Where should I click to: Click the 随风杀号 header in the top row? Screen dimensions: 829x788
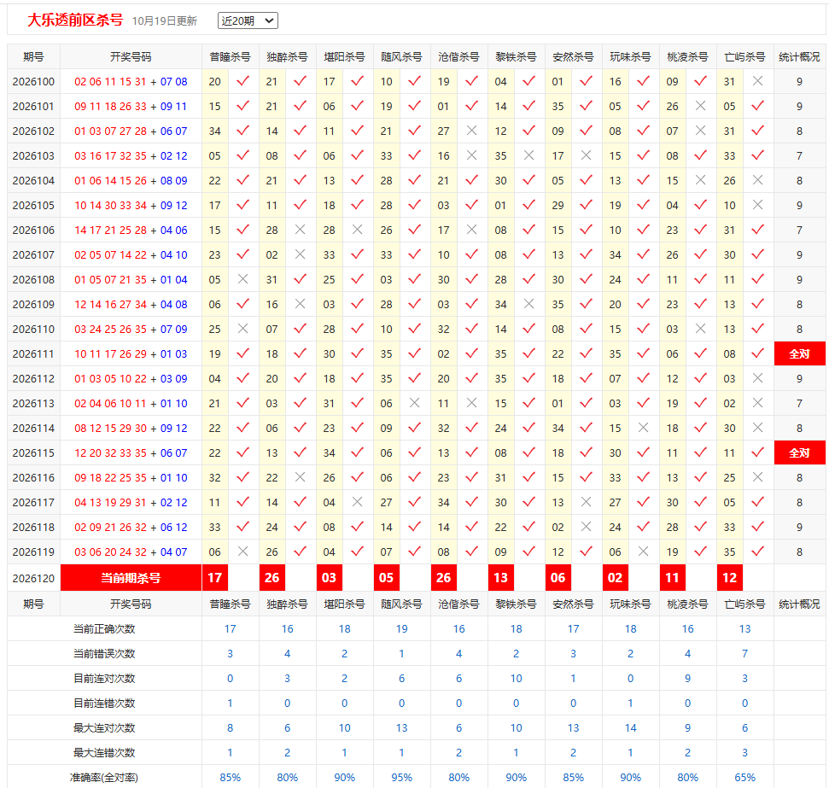pyautogui.click(x=402, y=56)
